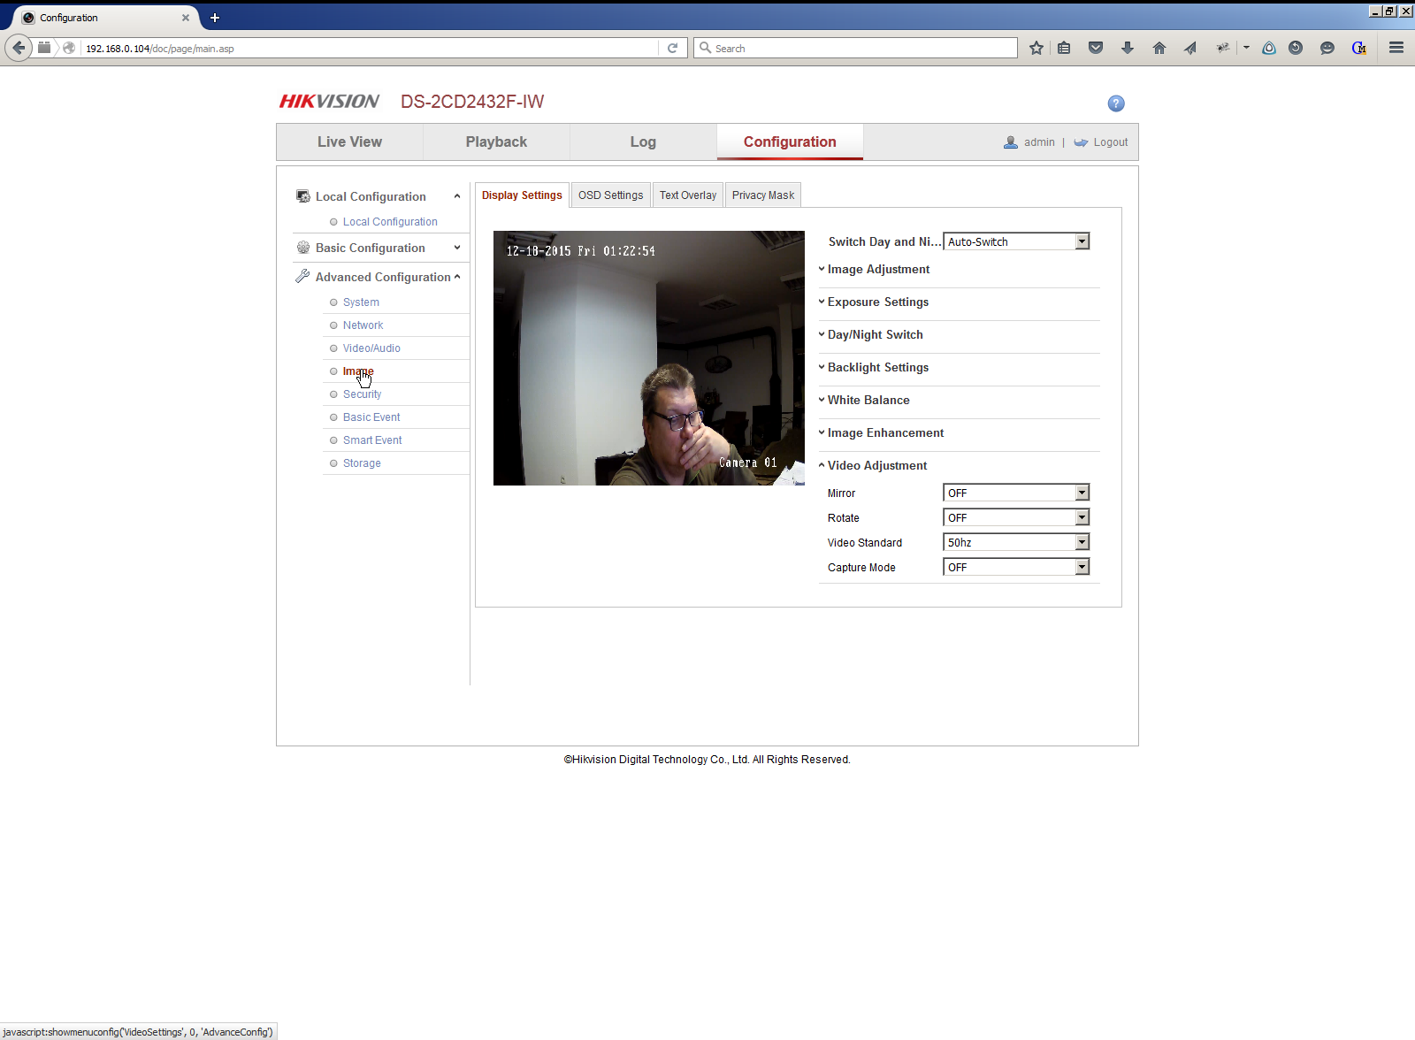Click the circular arrow restore extension icon

tap(1296, 48)
